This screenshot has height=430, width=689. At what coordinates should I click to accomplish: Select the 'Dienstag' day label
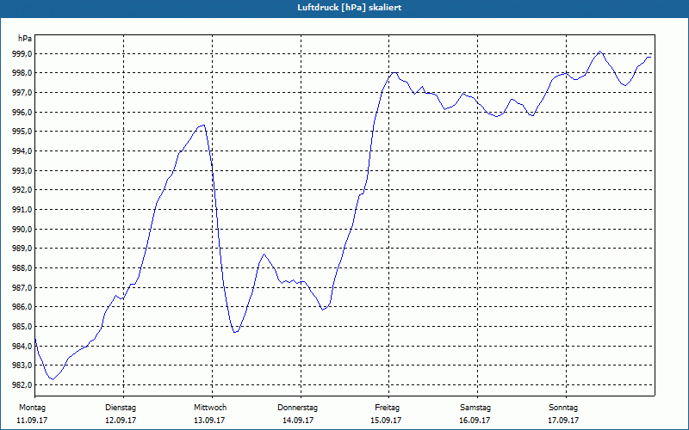click(121, 408)
